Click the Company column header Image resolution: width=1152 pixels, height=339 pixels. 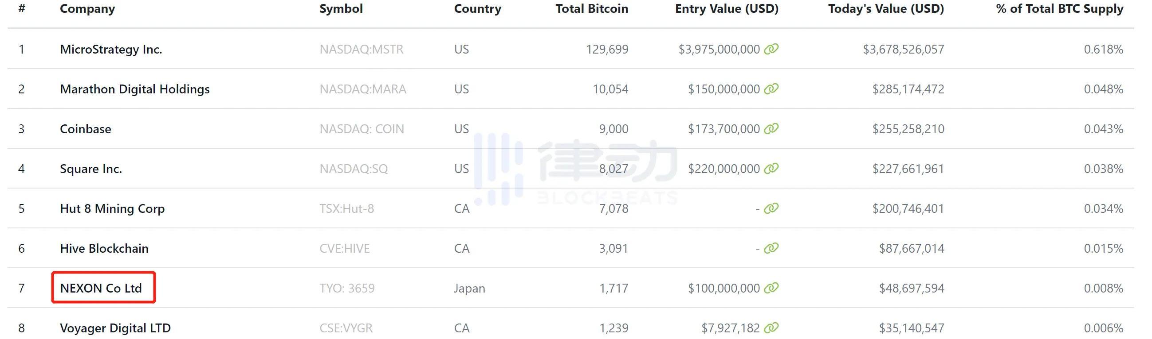(87, 9)
